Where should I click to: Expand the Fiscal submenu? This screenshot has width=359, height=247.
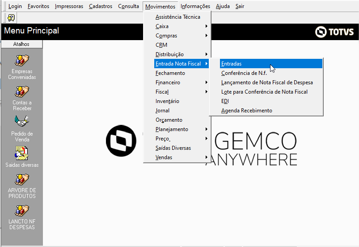tap(182, 92)
